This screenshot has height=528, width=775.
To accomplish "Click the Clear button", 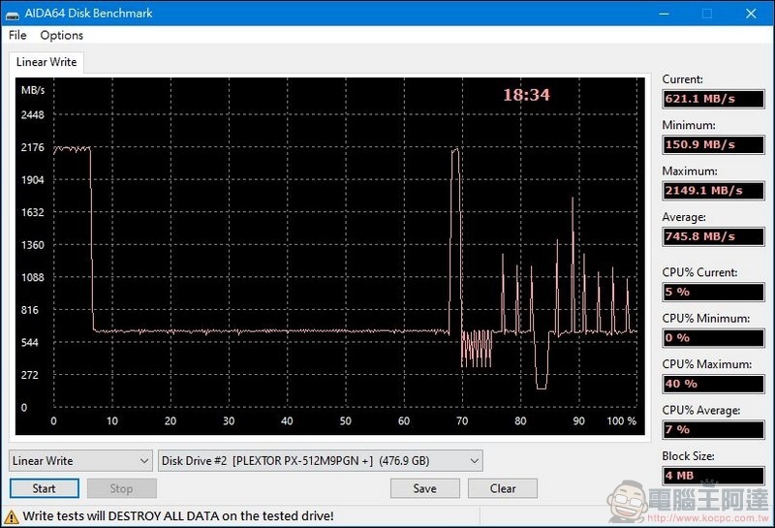I will click(x=503, y=488).
